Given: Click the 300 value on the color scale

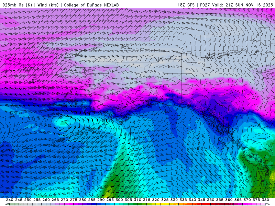Looking at the screenshot, I should [x=119, y=200].
